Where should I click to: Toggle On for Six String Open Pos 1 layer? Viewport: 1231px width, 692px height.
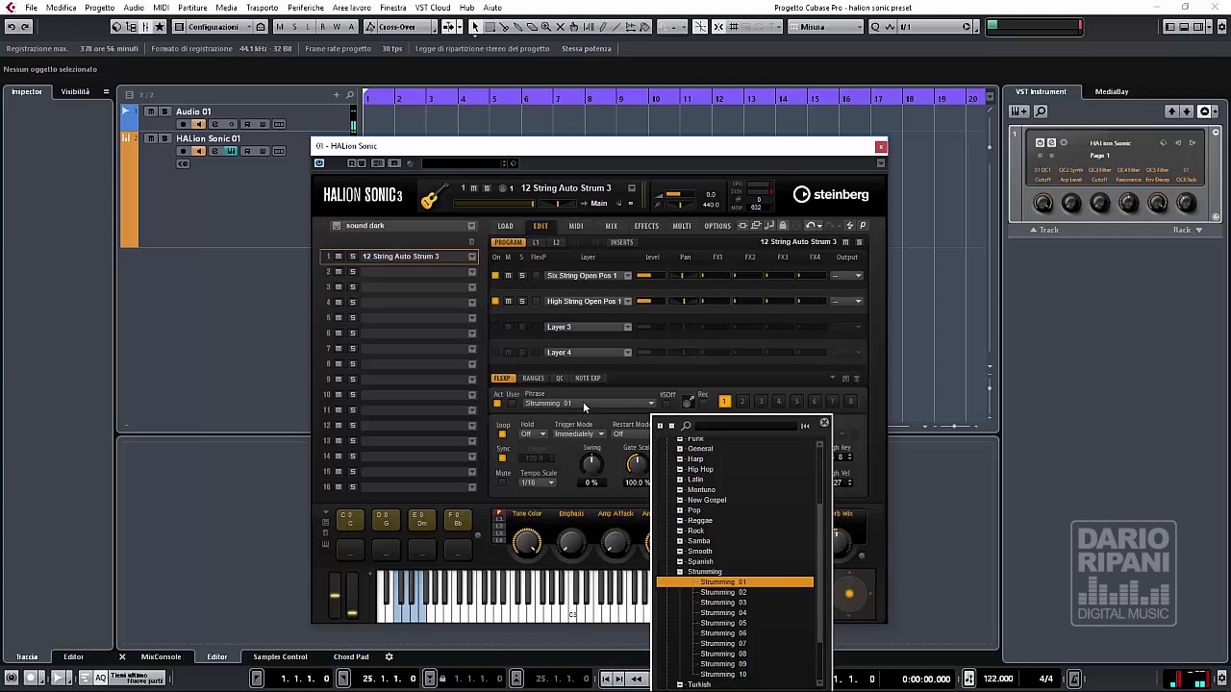pyautogui.click(x=495, y=276)
